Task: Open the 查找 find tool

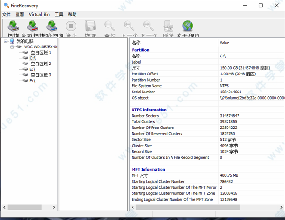Action: [x=110, y=27]
